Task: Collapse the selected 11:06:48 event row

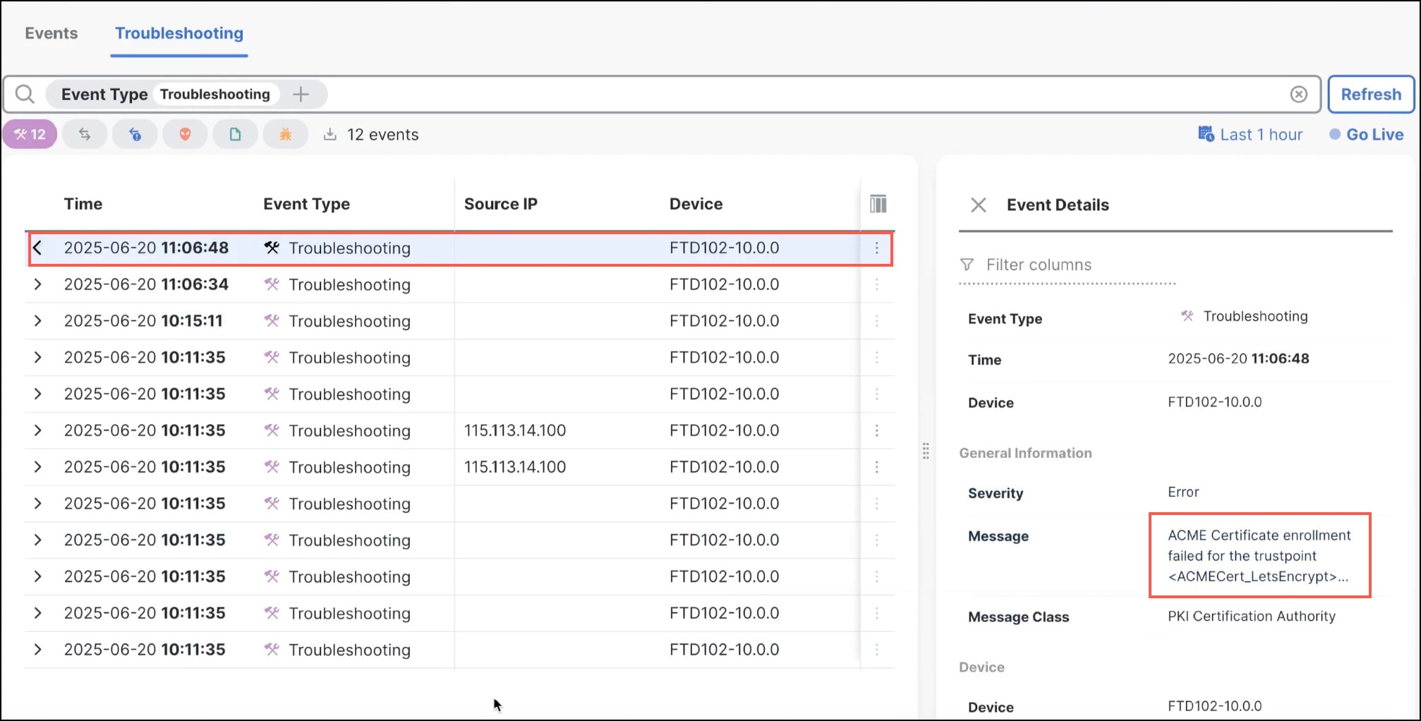Action: point(38,248)
